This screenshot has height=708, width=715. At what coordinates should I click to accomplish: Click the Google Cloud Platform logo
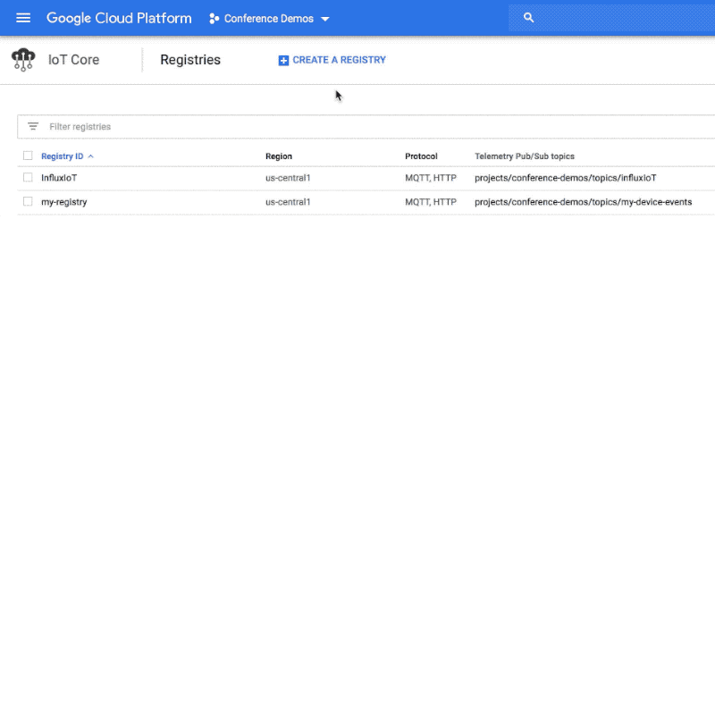119,18
